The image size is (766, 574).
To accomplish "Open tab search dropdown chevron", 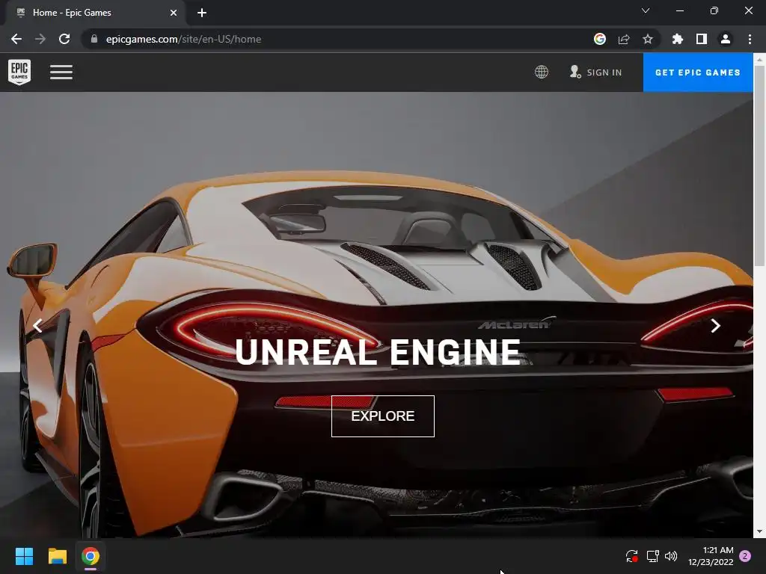I will tap(646, 10).
